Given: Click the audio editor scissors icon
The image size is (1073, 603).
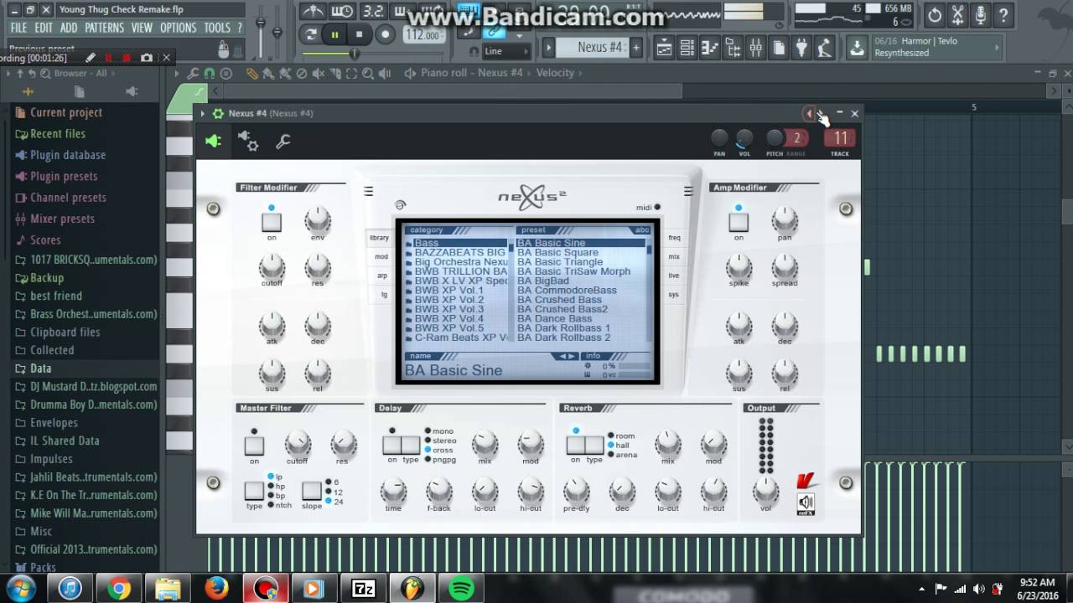Looking at the screenshot, I should (958, 15).
